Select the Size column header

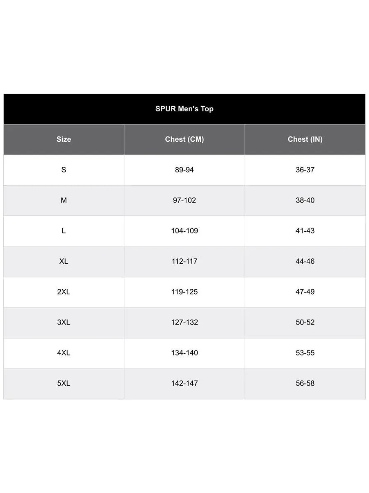click(64, 139)
